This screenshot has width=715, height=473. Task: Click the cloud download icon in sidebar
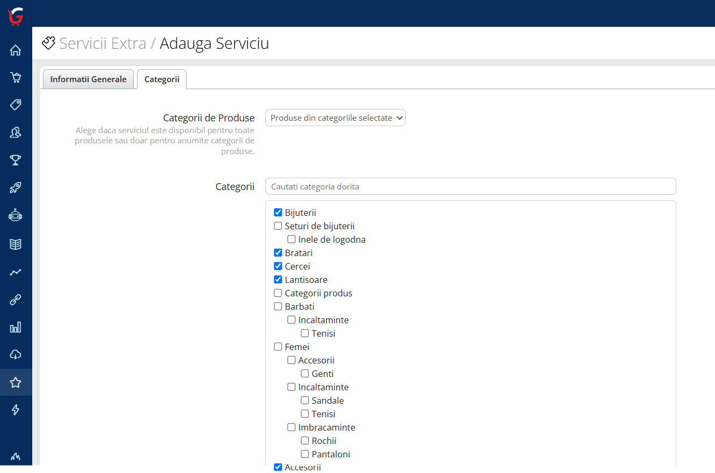click(16, 354)
